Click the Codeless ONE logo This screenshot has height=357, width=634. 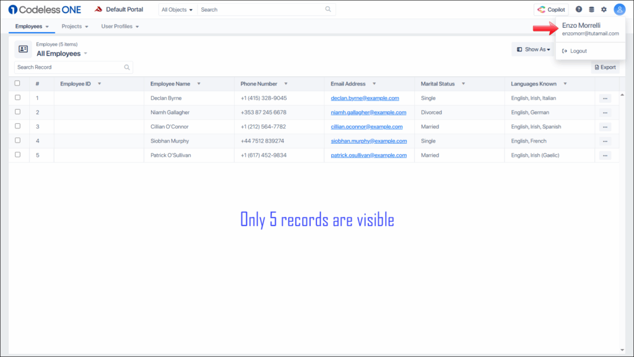coord(45,9)
